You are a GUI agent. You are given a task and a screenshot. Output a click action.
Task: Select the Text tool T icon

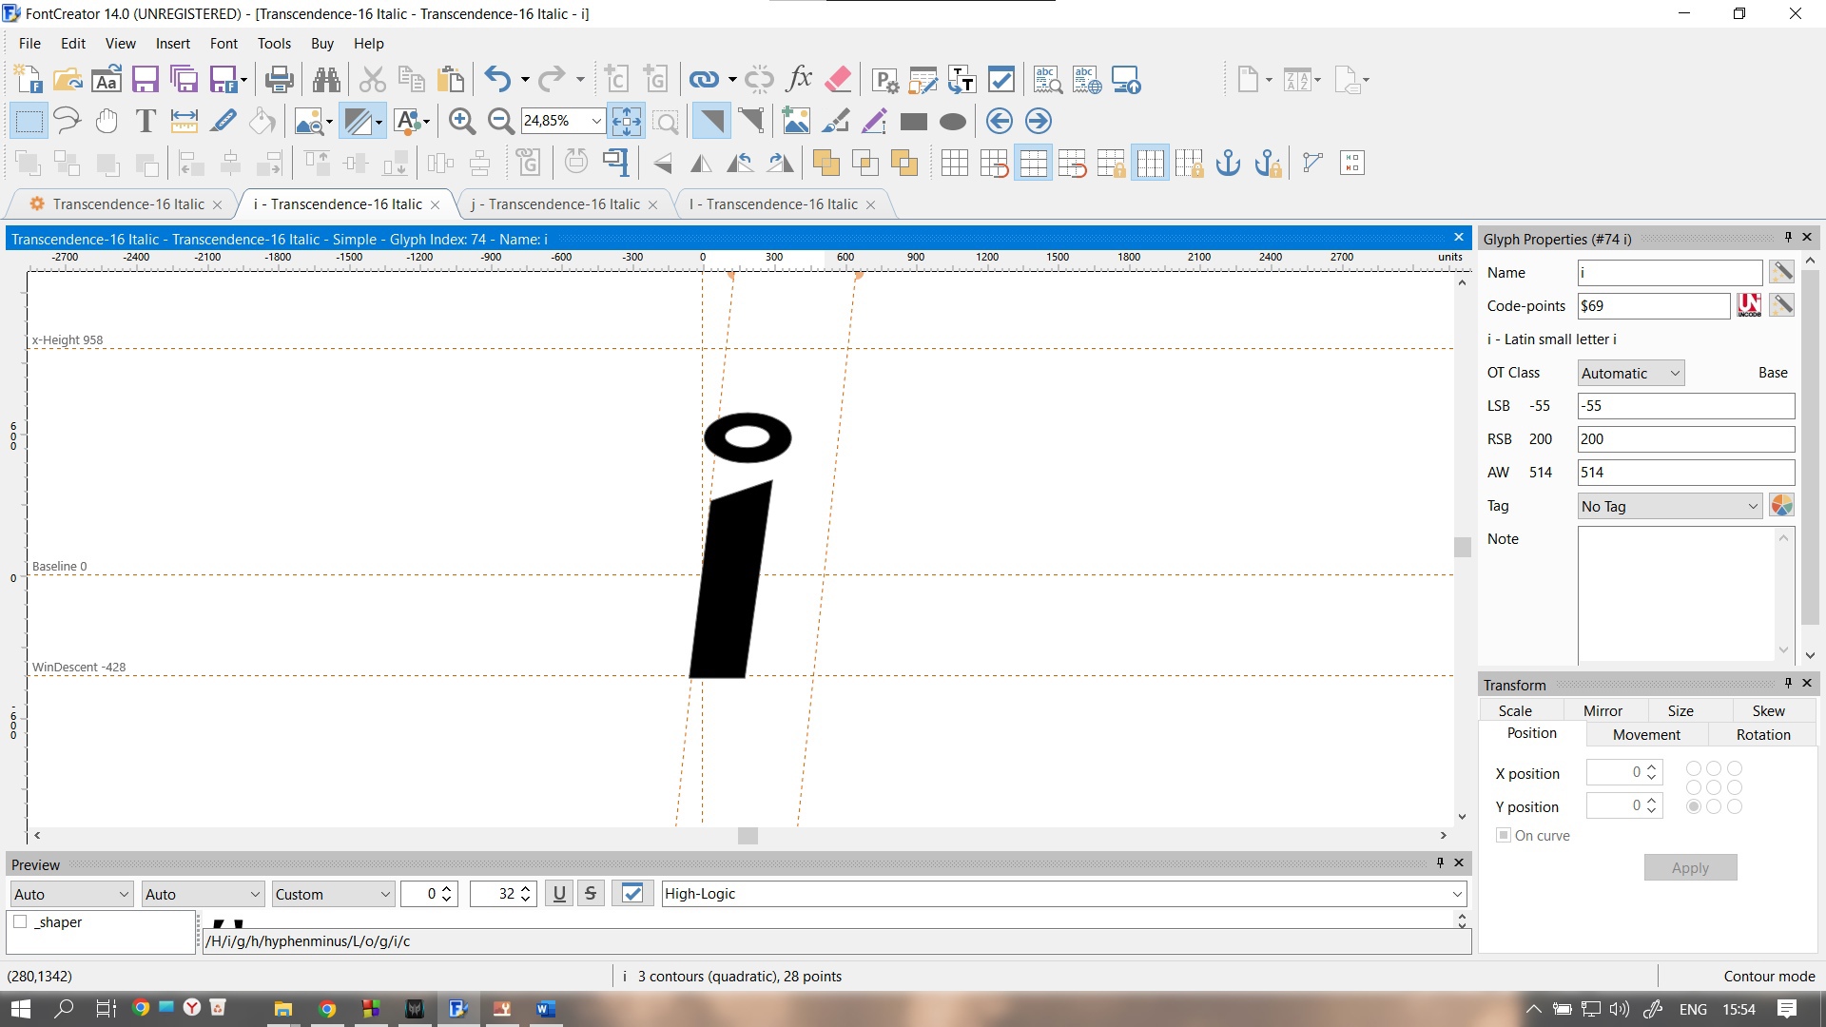tap(146, 121)
